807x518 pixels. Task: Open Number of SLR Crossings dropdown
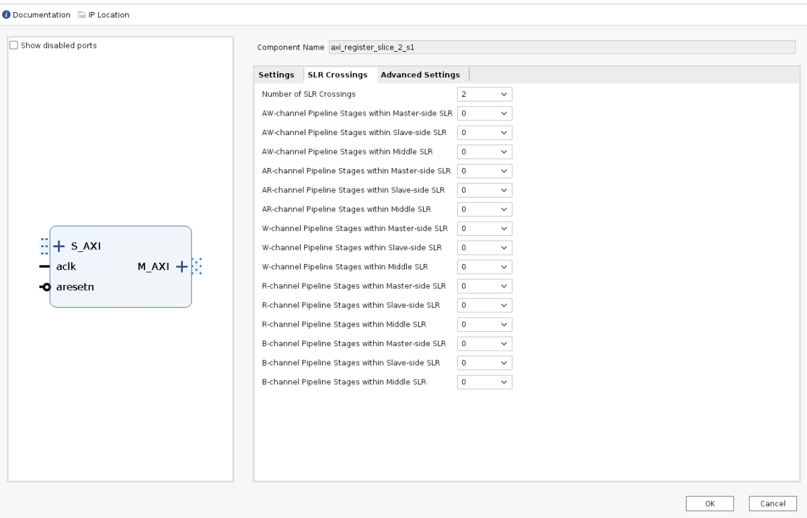[484, 94]
